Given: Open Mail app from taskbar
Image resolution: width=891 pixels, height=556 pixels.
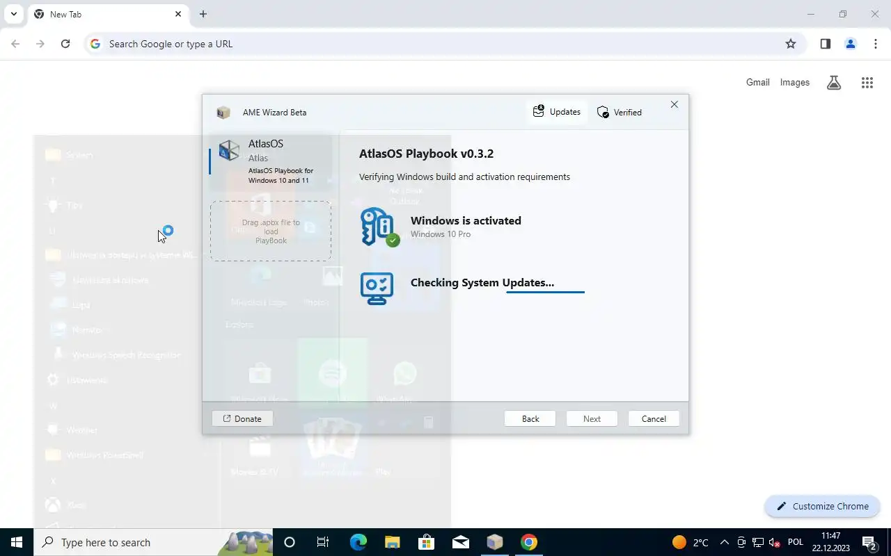Looking at the screenshot, I should (x=460, y=542).
